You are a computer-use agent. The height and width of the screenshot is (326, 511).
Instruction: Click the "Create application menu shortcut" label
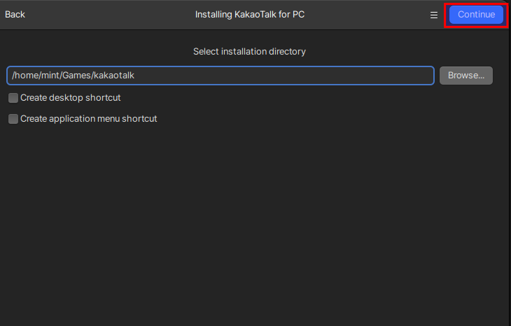89,119
